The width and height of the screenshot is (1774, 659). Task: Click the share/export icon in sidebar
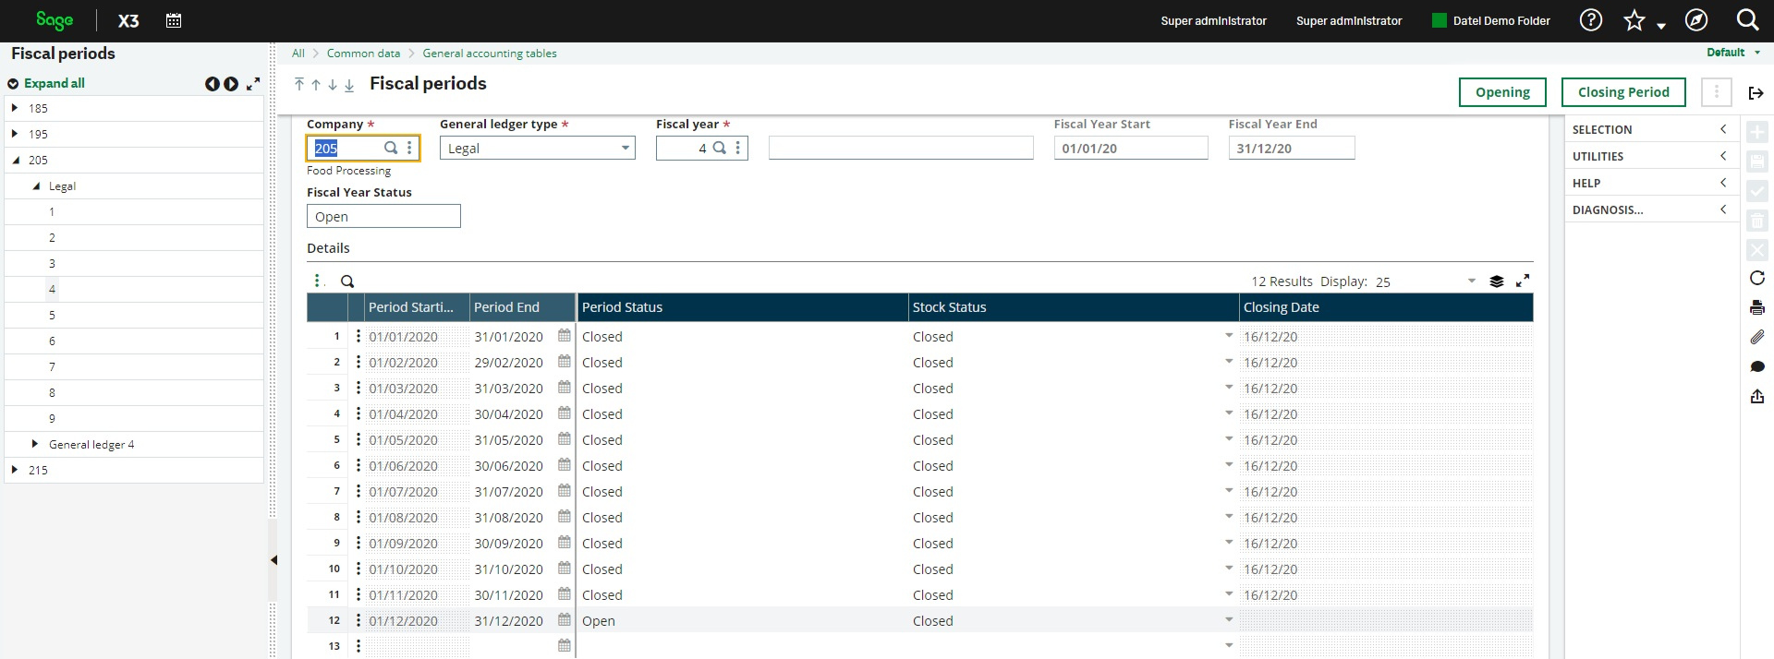click(x=1757, y=396)
